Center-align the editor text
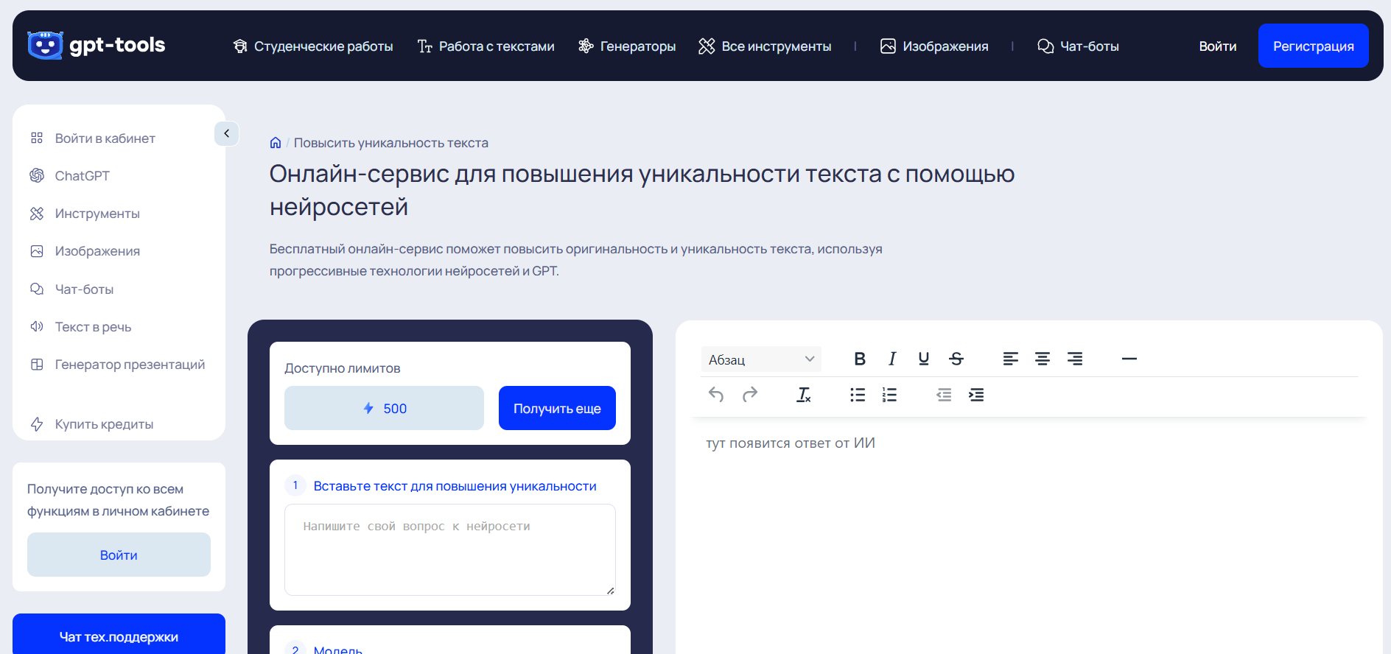Image resolution: width=1391 pixels, height=654 pixels. 1043,359
